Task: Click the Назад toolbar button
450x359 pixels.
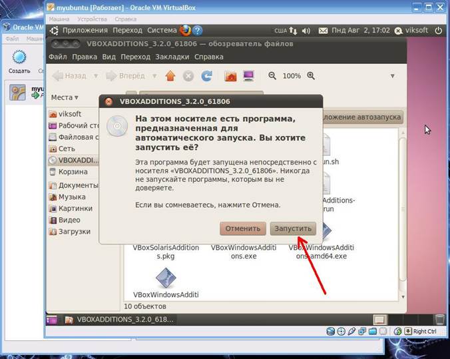Action: (70, 76)
